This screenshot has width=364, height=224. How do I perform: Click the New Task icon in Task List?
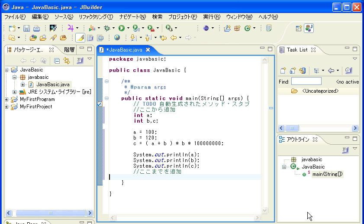tap(283, 71)
